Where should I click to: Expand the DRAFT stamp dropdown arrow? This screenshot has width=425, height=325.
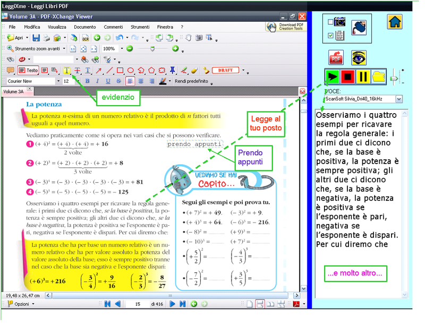coord(243,71)
